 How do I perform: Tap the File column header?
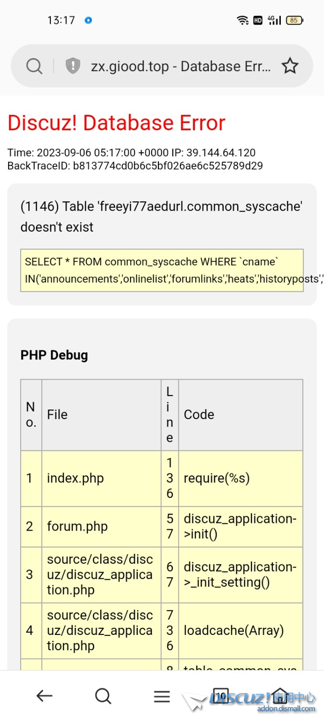(101, 414)
